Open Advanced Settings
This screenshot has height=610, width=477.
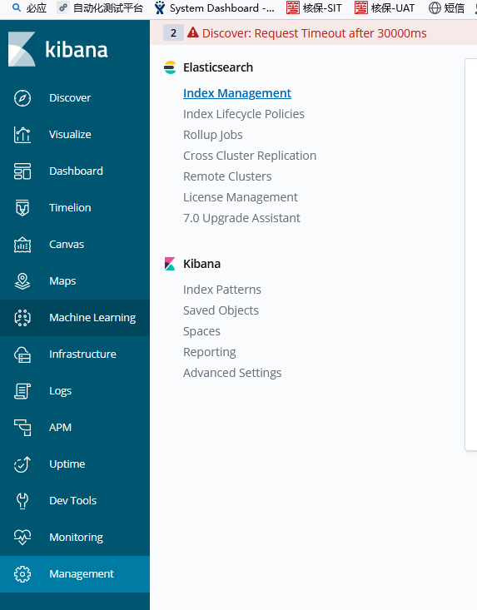click(232, 373)
